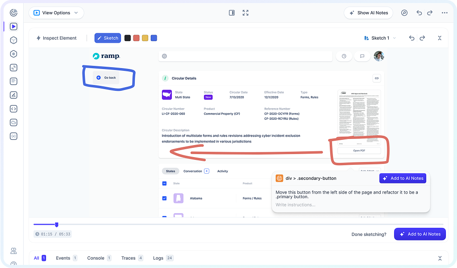This screenshot has width=457, height=268.
Task: Open the cloud icon in the left sidebar
Action: click(x=13, y=122)
